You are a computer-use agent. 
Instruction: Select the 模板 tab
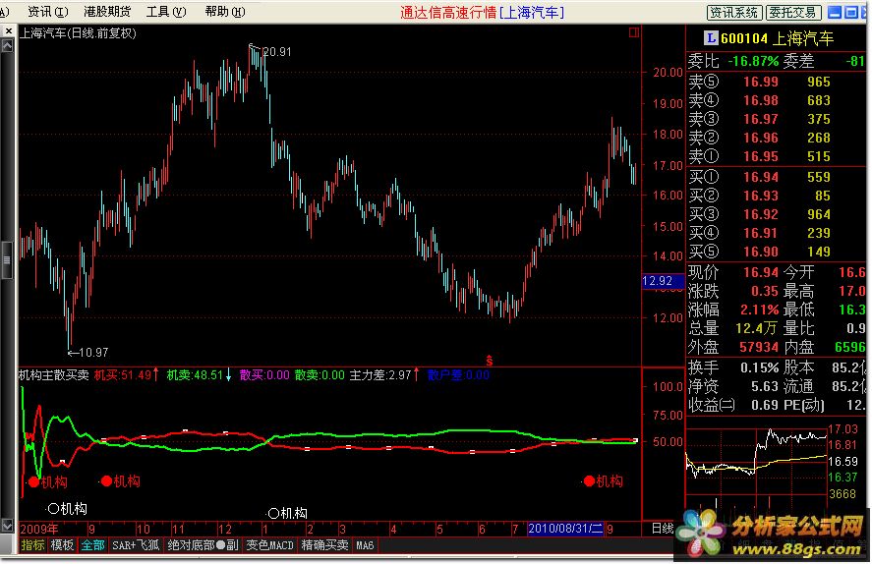tap(62, 545)
